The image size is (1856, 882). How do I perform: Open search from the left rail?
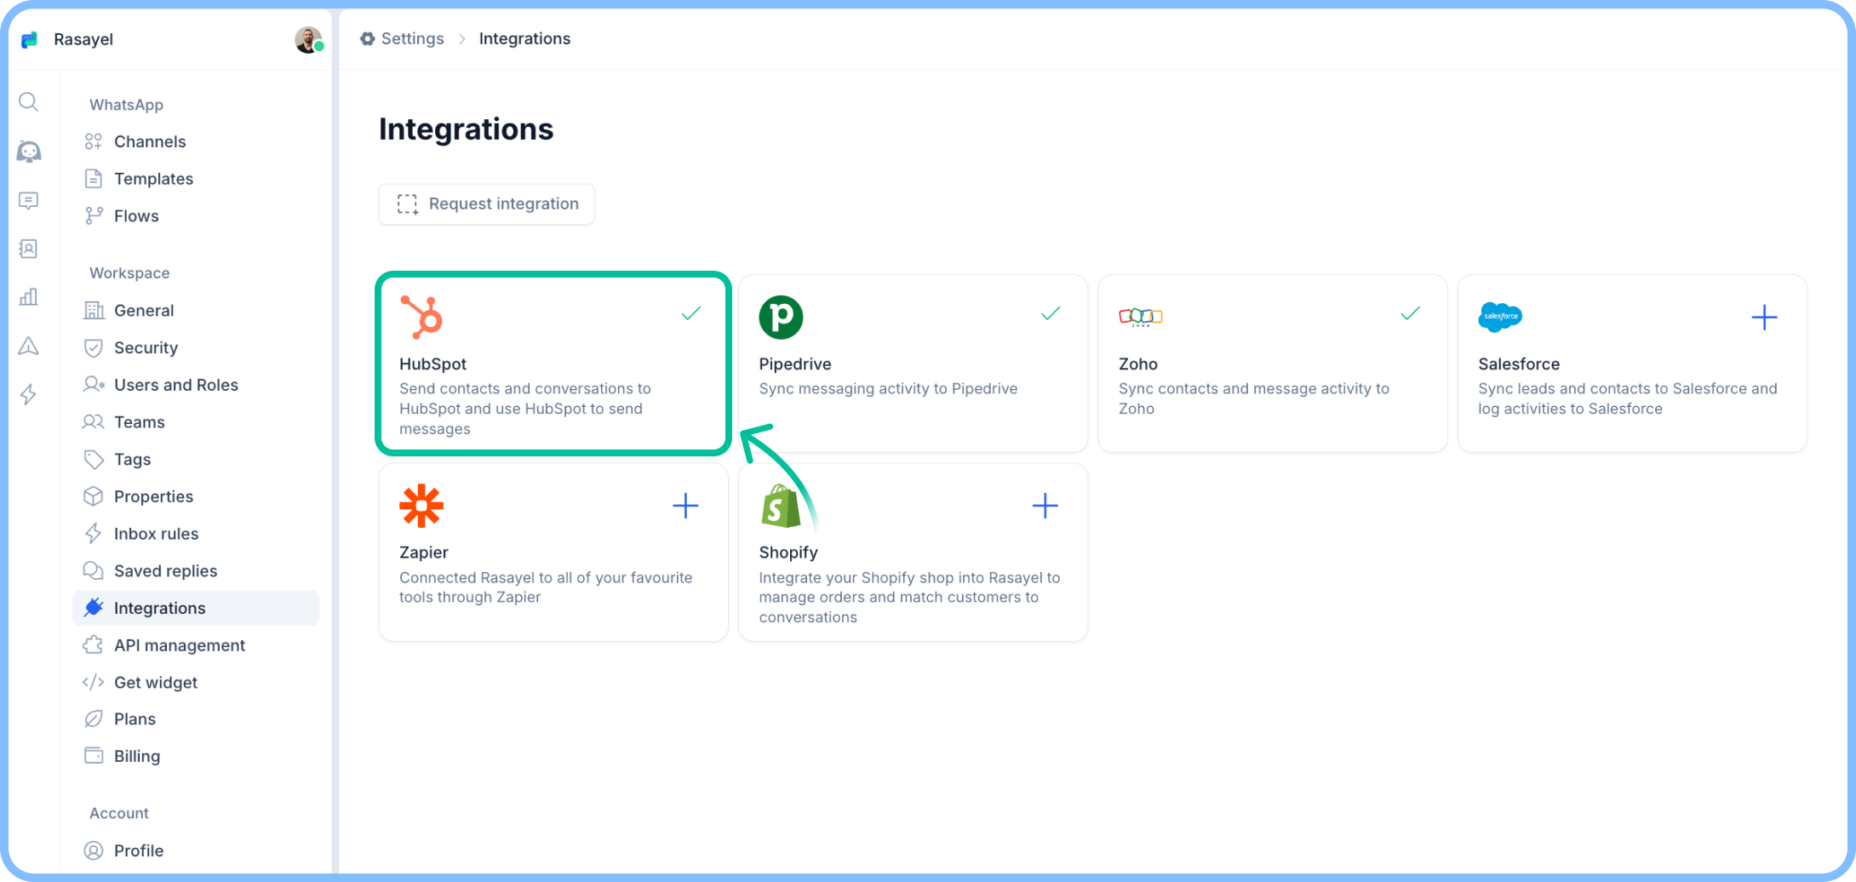tap(29, 102)
